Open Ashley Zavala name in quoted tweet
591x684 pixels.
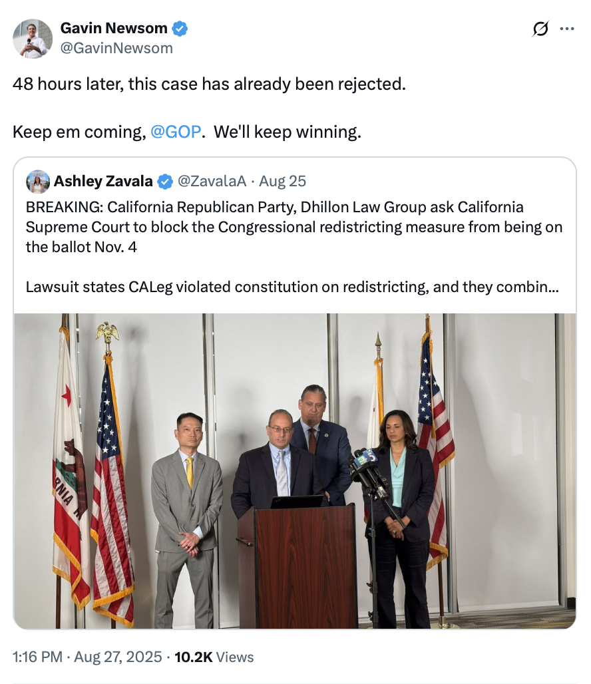pos(103,181)
